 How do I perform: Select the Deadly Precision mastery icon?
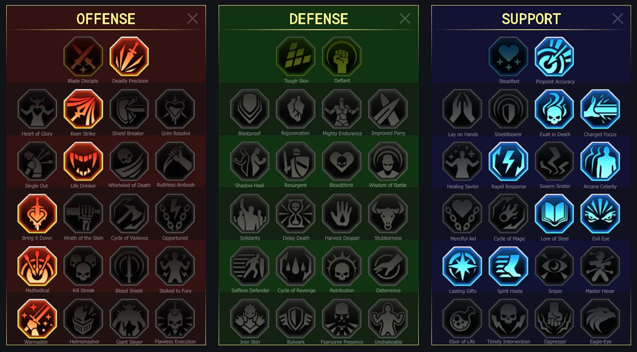coord(129,56)
